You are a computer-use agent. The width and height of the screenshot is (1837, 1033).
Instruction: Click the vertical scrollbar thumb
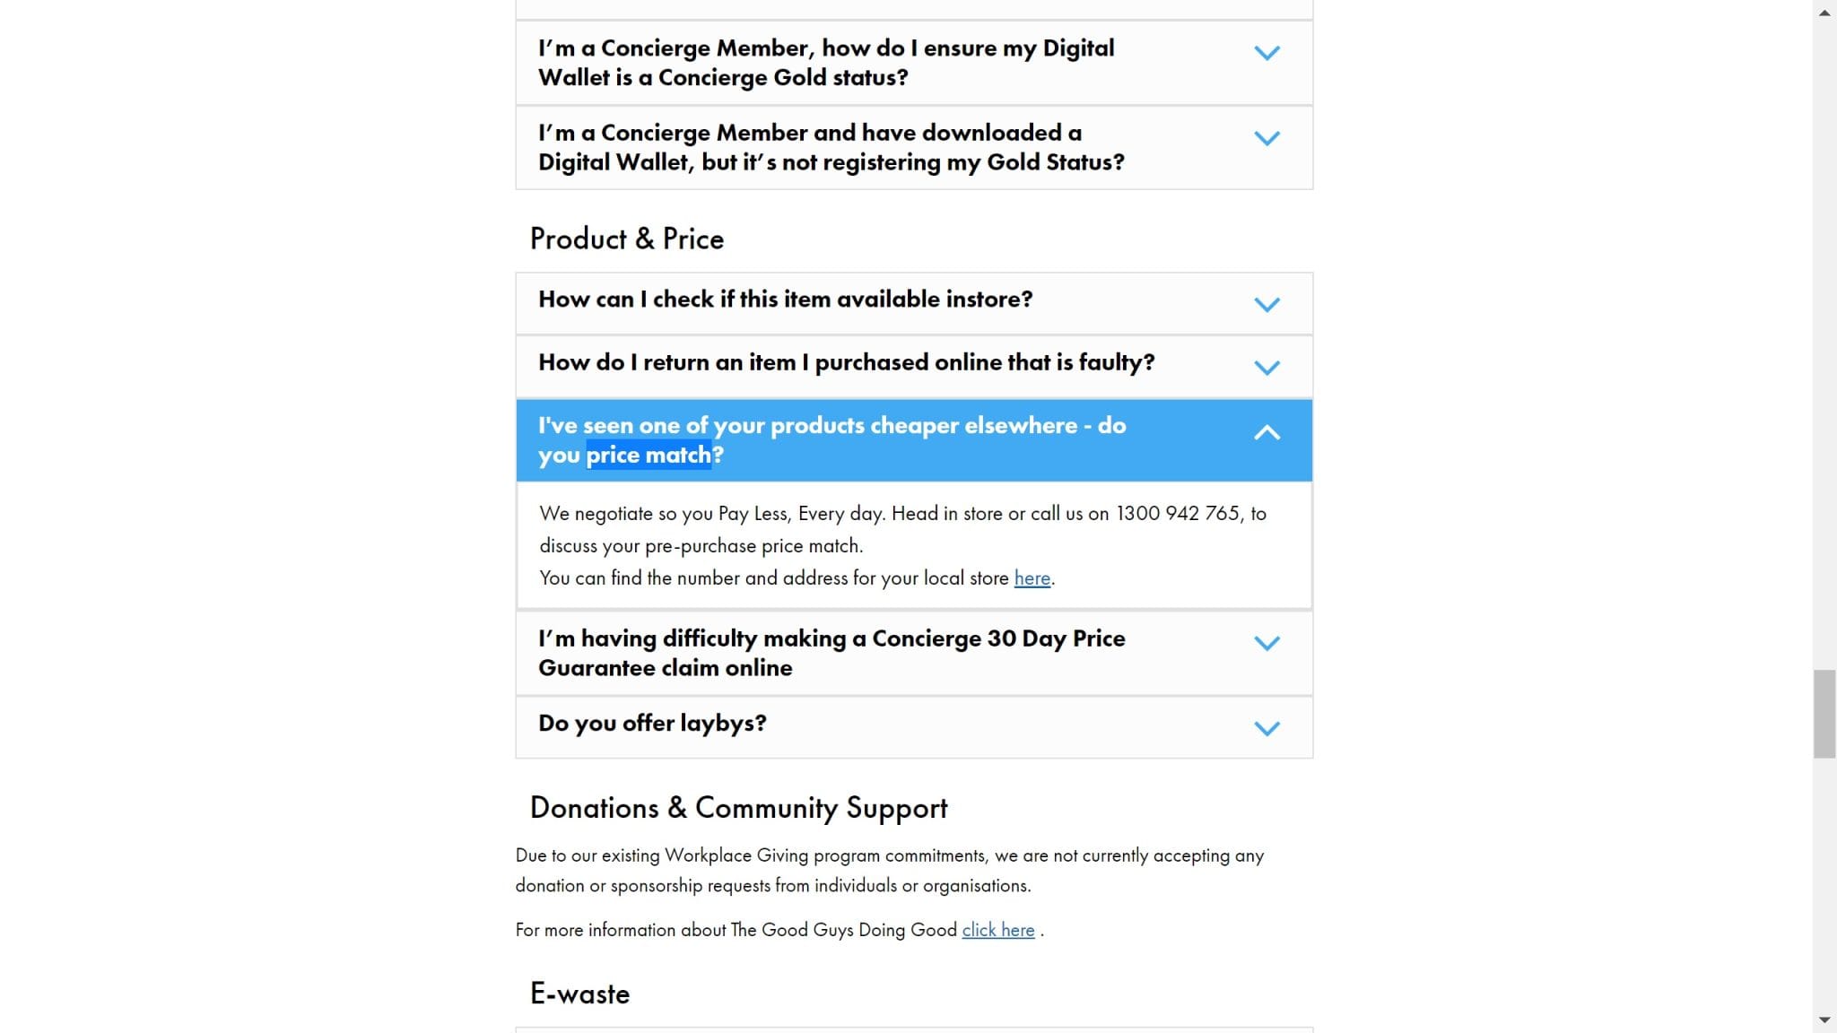(1824, 714)
